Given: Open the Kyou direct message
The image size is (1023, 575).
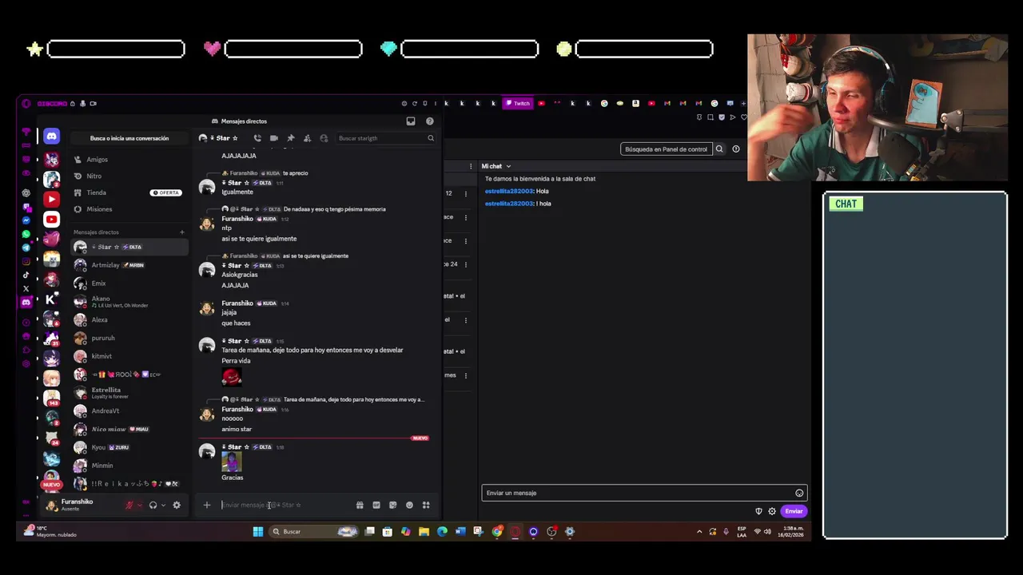Looking at the screenshot, I should tap(129, 447).
